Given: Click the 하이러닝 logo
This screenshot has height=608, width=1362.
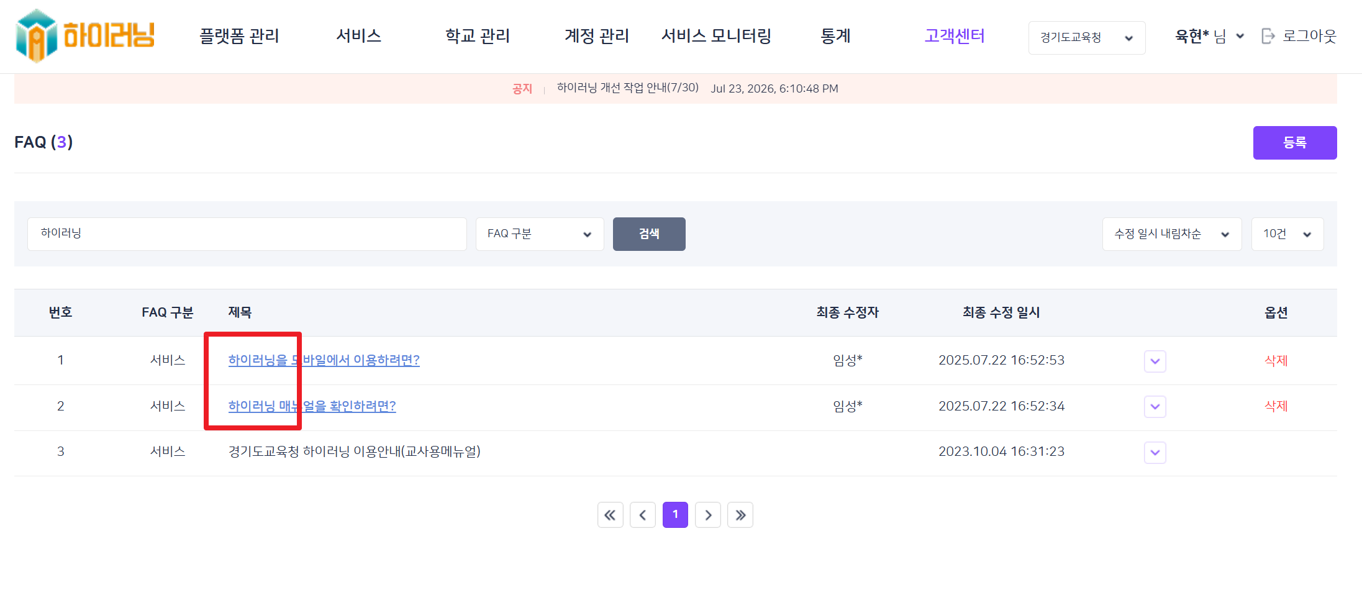Looking at the screenshot, I should (85, 36).
